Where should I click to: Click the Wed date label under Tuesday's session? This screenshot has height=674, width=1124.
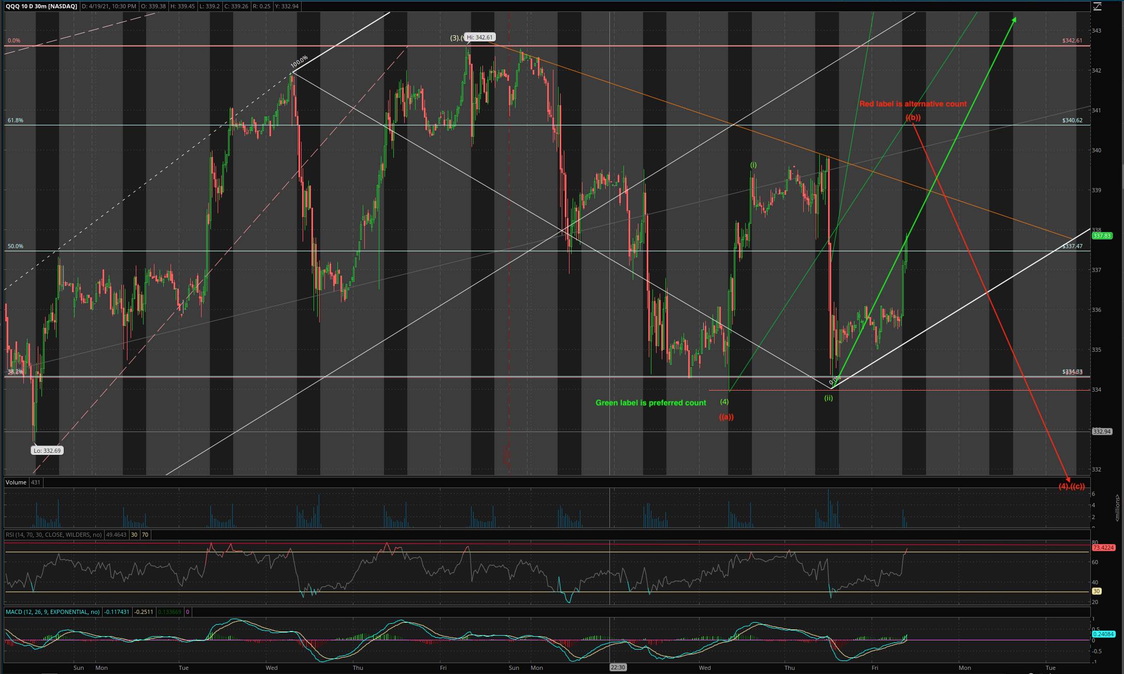point(272,668)
